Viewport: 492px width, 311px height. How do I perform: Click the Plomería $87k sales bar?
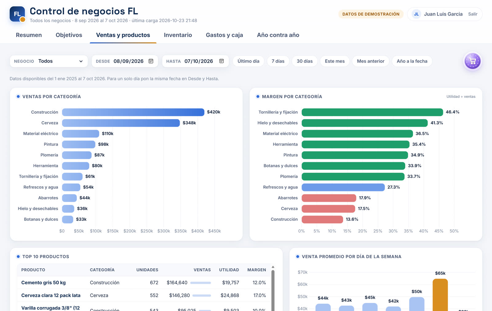click(77, 155)
